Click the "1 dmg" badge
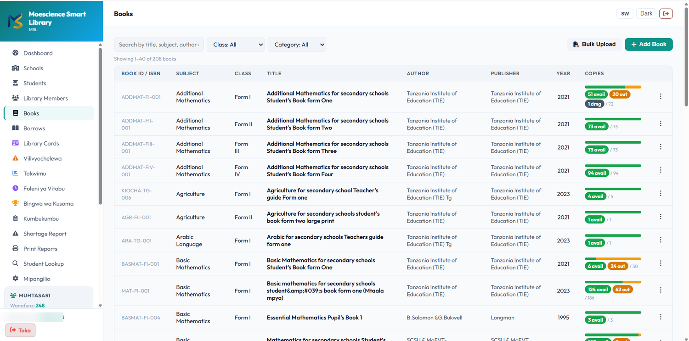This screenshot has height=341, width=689. click(594, 104)
